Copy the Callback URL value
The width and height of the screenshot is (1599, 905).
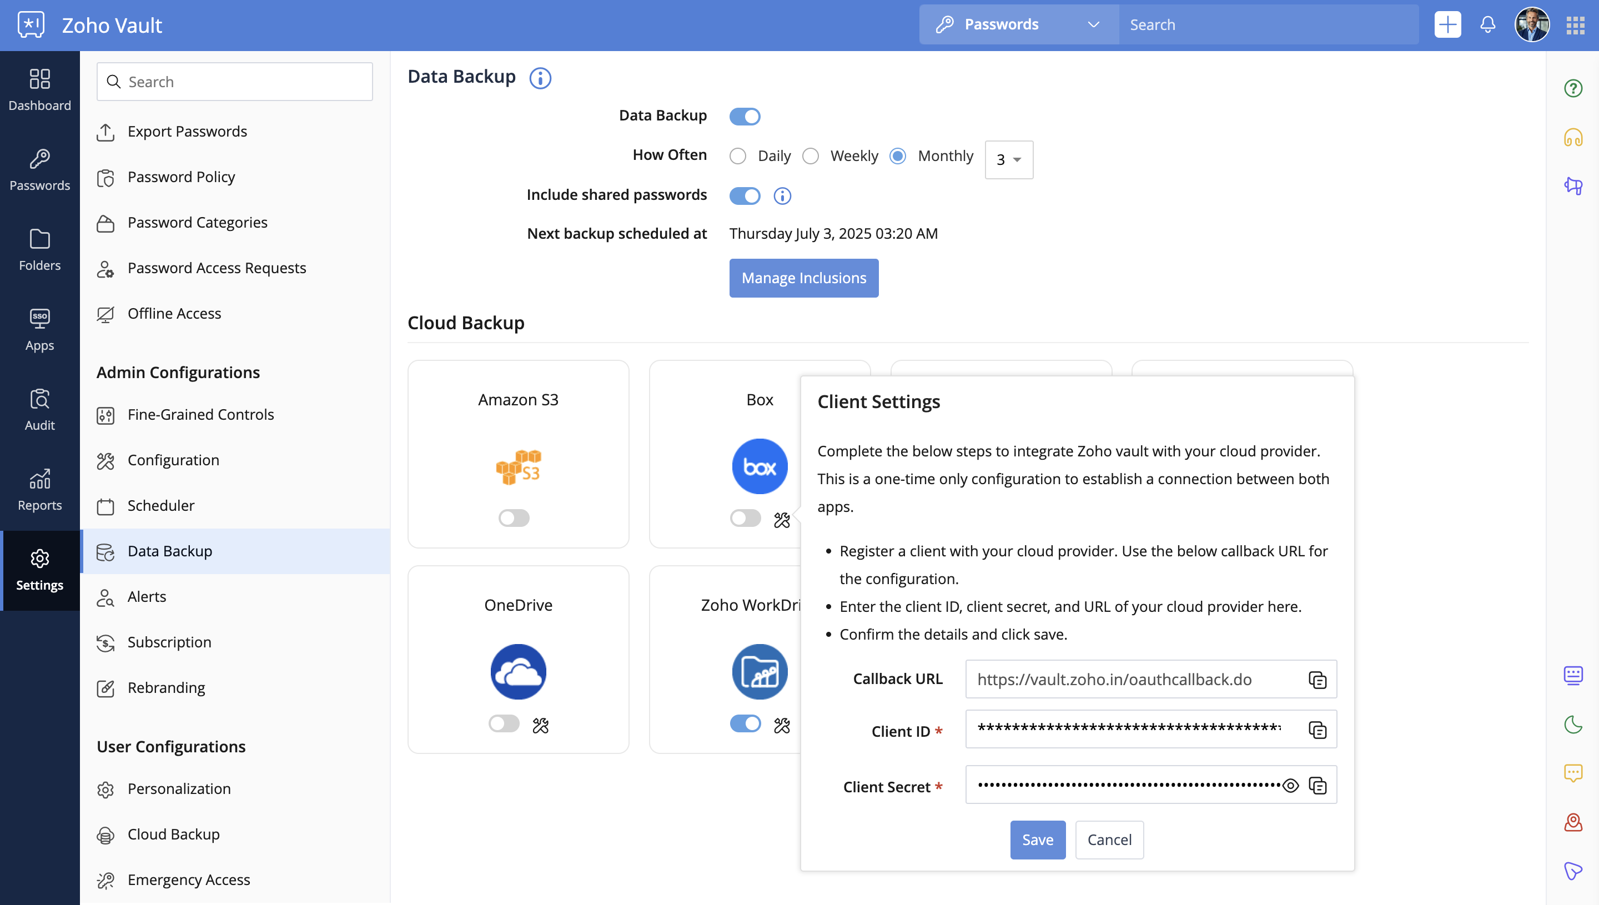click(1317, 680)
